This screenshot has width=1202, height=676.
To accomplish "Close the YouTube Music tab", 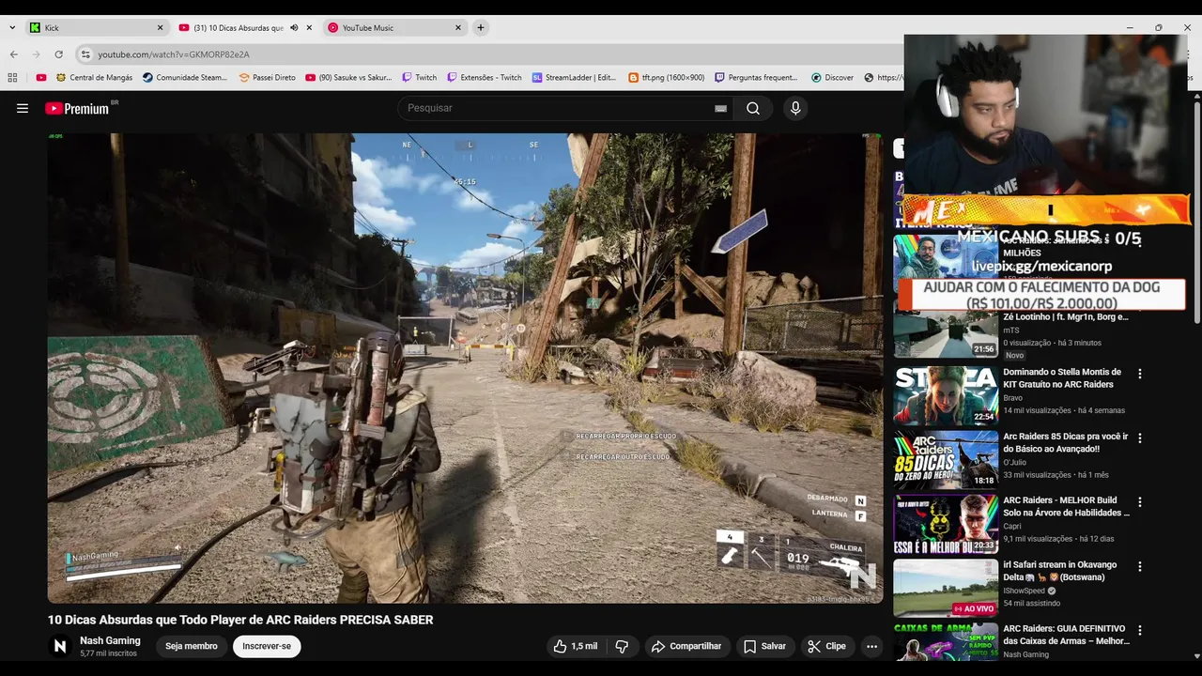I will 458,28.
